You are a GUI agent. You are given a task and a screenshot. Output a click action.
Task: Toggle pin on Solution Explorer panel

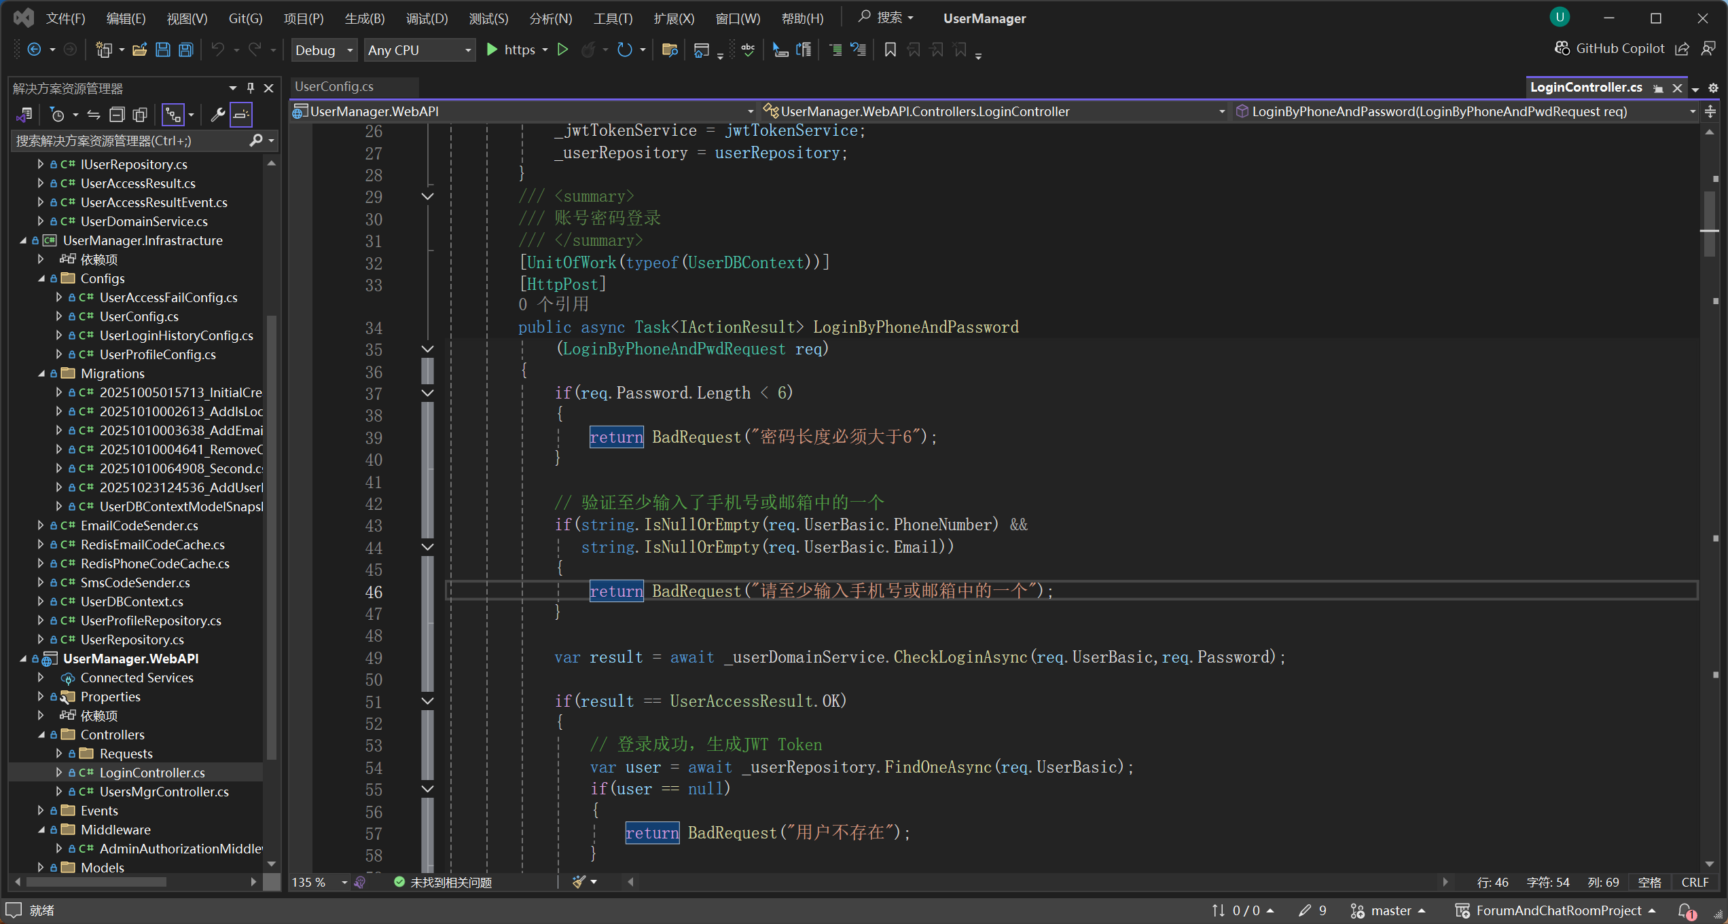(x=251, y=88)
